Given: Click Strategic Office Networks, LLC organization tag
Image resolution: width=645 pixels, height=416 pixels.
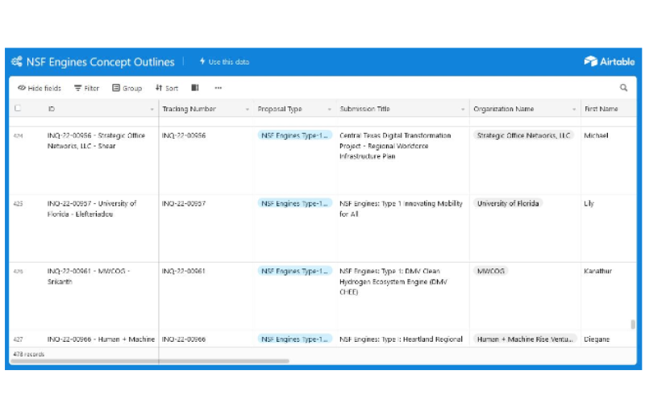Looking at the screenshot, I should (x=523, y=135).
